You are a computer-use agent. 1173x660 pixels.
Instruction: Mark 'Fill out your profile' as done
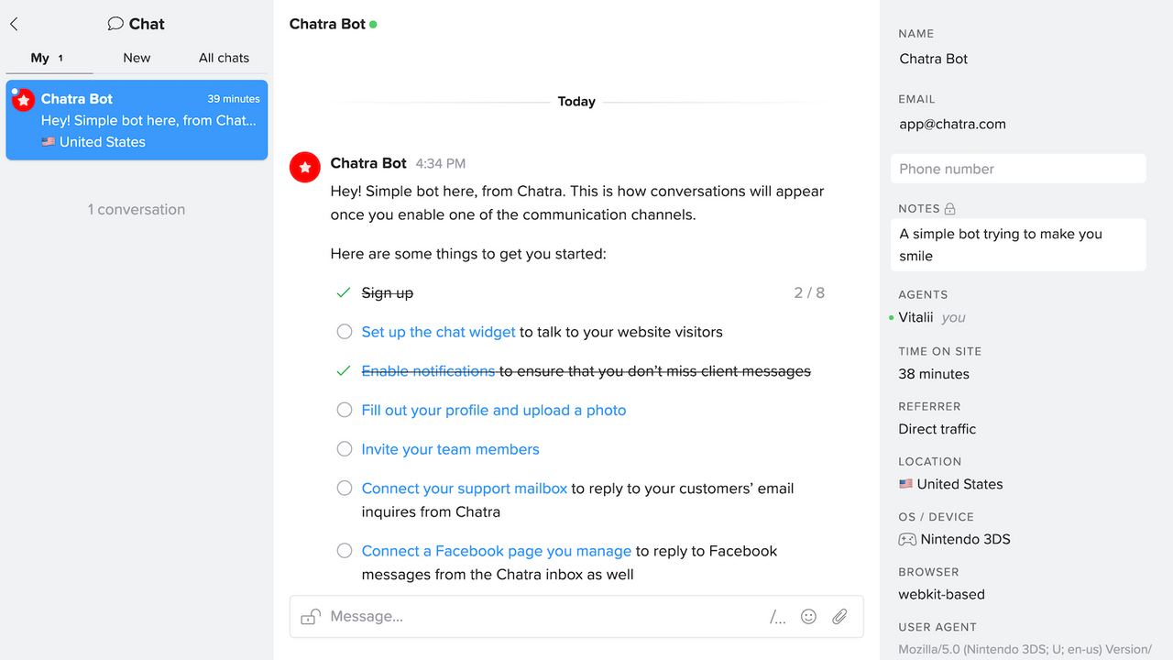[x=344, y=410]
